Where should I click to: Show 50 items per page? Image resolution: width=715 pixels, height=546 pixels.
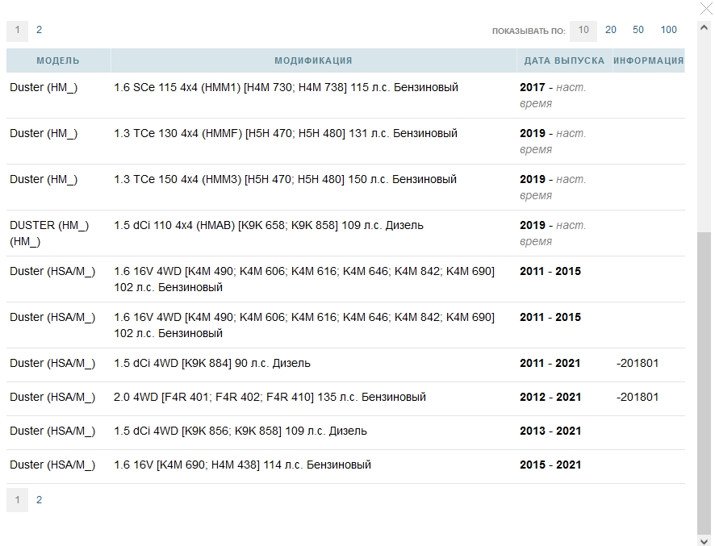[638, 30]
